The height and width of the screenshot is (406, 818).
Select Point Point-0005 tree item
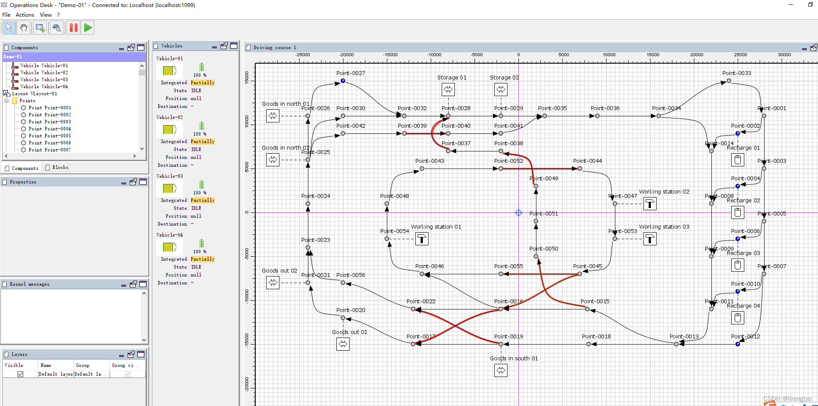tap(50, 136)
